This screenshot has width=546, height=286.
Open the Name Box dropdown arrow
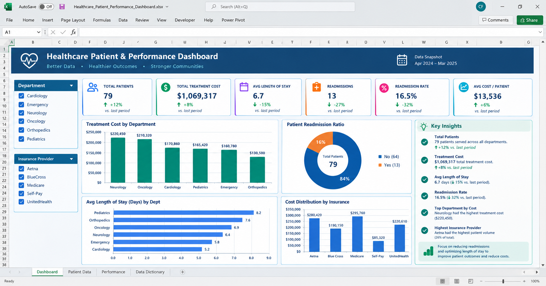(38, 32)
